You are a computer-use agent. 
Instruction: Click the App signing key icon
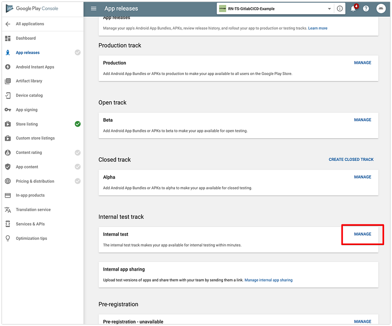tap(8, 110)
